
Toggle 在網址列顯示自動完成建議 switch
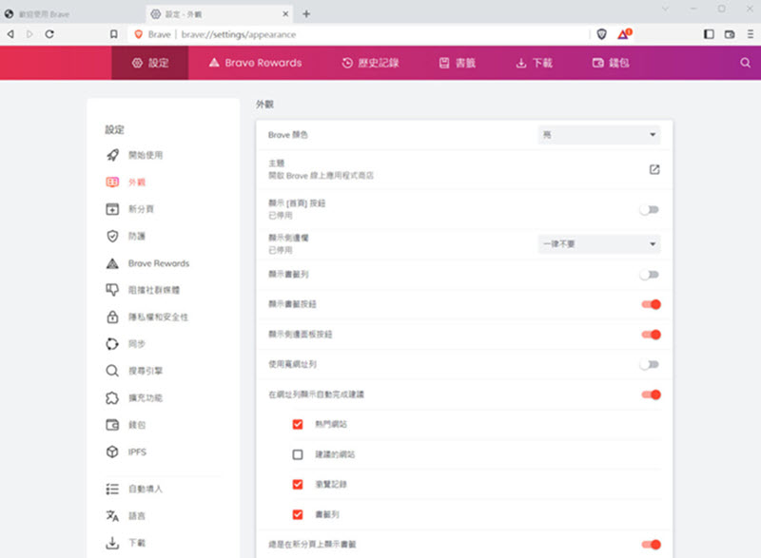pos(651,394)
